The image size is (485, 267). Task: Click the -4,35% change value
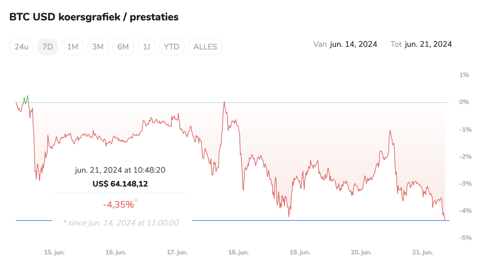[119, 205]
